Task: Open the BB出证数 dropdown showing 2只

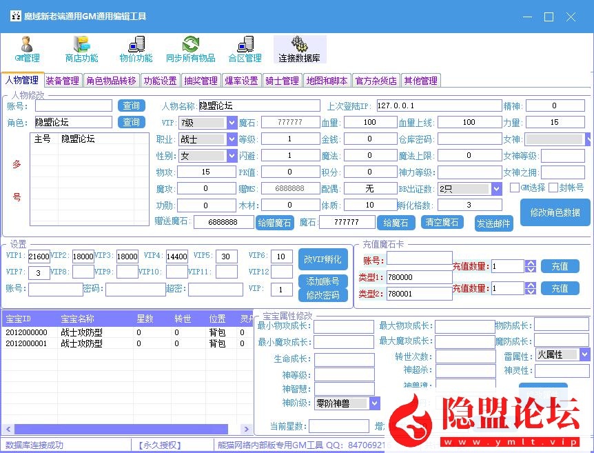Action: (x=498, y=188)
